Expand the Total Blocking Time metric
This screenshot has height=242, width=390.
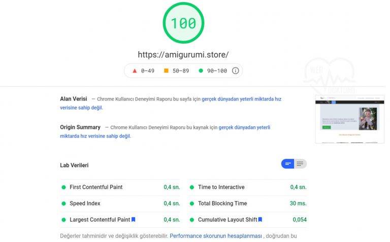[248, 203]
